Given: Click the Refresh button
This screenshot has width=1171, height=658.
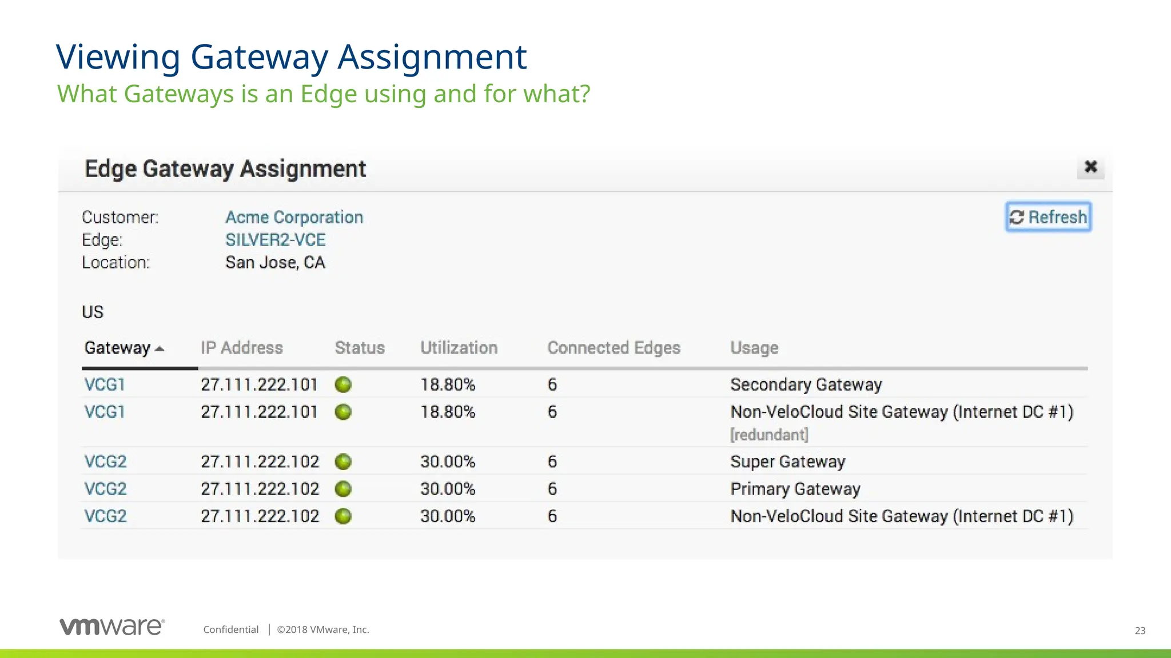Looking at the screenshot, I should 1048,217.
